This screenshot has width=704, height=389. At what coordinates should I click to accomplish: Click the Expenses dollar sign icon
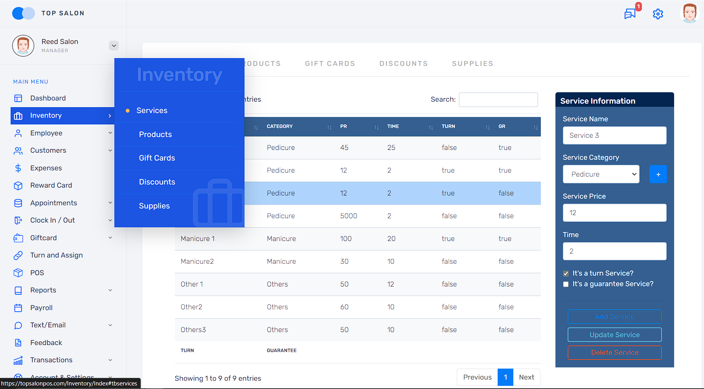18,168
